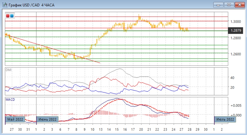The height and width of the screenshot is (135, 247).
Task: Click the 1.3000 price axis label
Action: point(235,21)
